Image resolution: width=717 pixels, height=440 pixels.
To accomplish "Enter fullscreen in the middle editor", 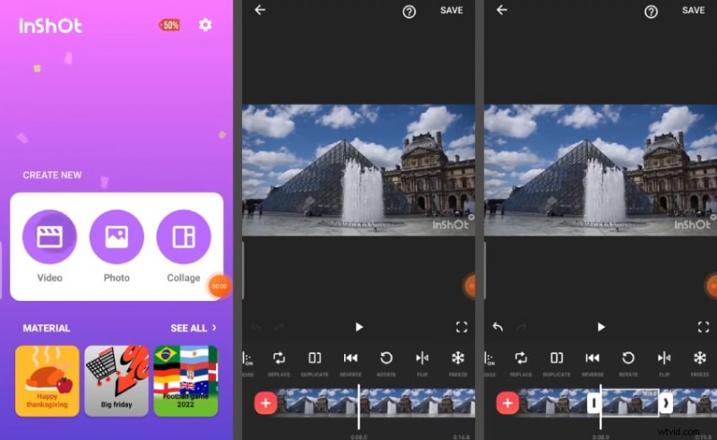I will click(462, 327).
